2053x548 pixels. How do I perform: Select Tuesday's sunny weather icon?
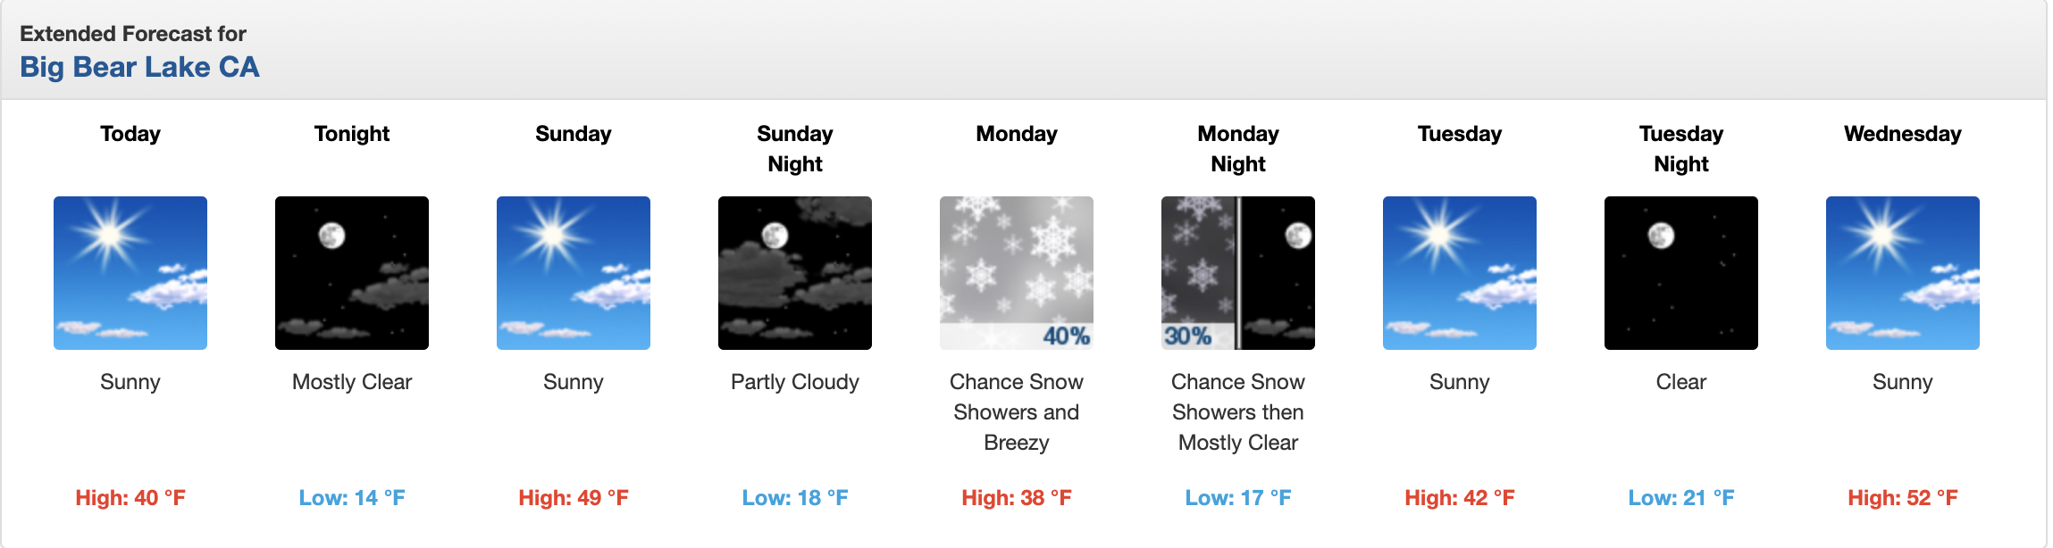1460,273
